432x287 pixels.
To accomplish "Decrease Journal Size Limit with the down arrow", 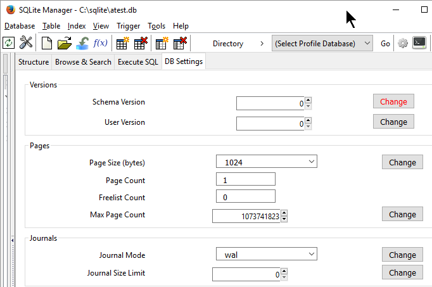I will (284, 277).
